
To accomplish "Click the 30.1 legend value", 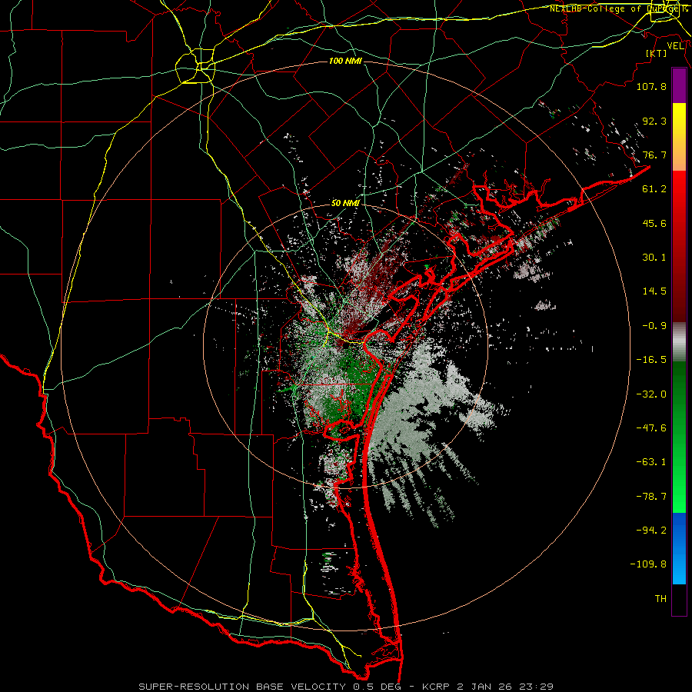I will pos(654,258).
